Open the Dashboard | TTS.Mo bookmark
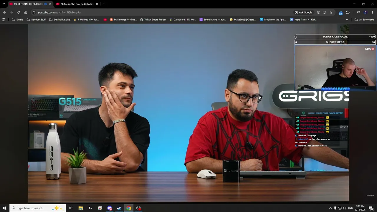Image resolution: width=377 pixels, height=212 pixels. click(183, 20)
